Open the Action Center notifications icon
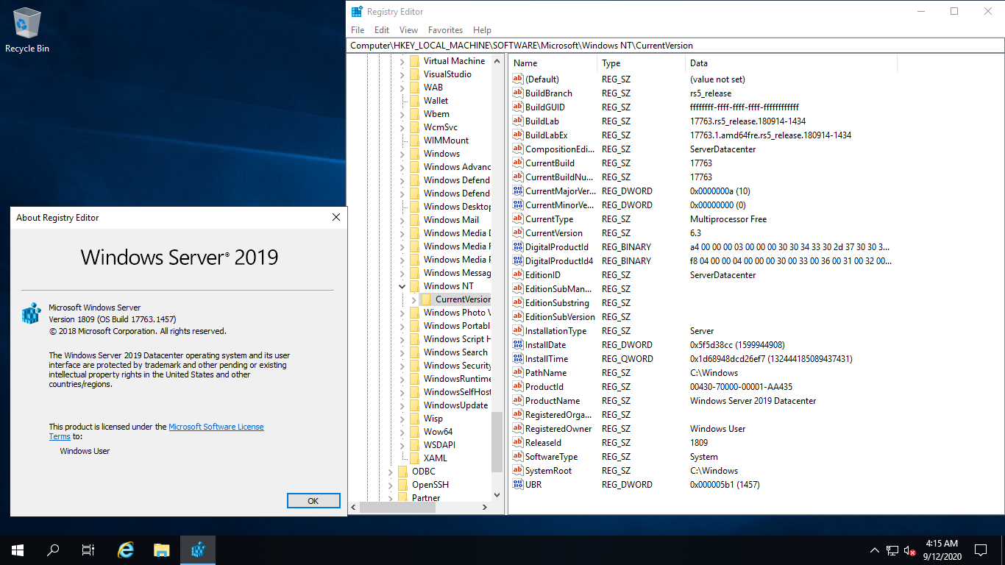1005x565 pixels. coord(981,550)
